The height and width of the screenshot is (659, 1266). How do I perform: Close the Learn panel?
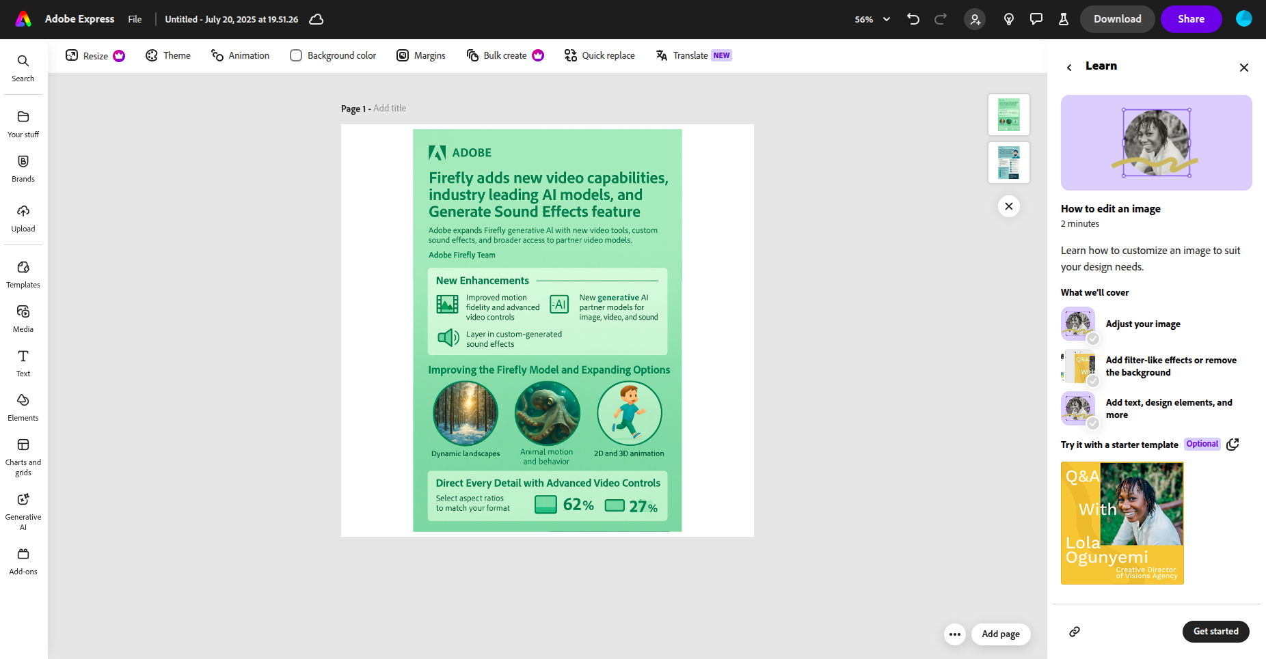pyautogui.click(x=1244, y=67)
